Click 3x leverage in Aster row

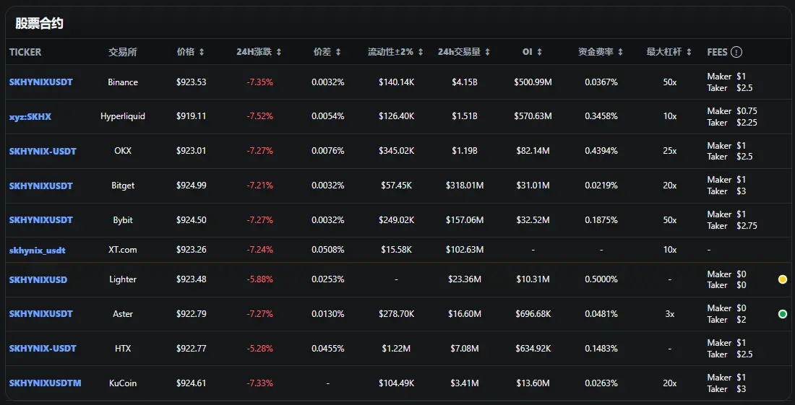[x=670, y=314]
